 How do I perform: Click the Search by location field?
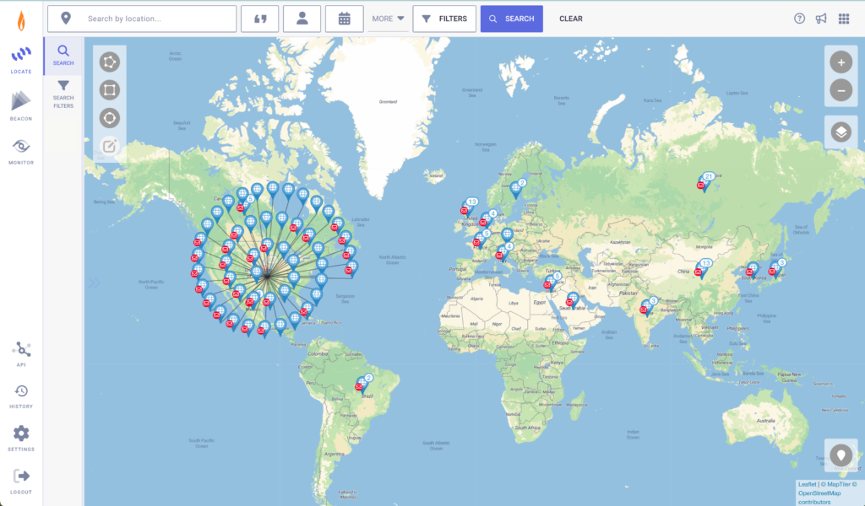[x=142, y=19]
